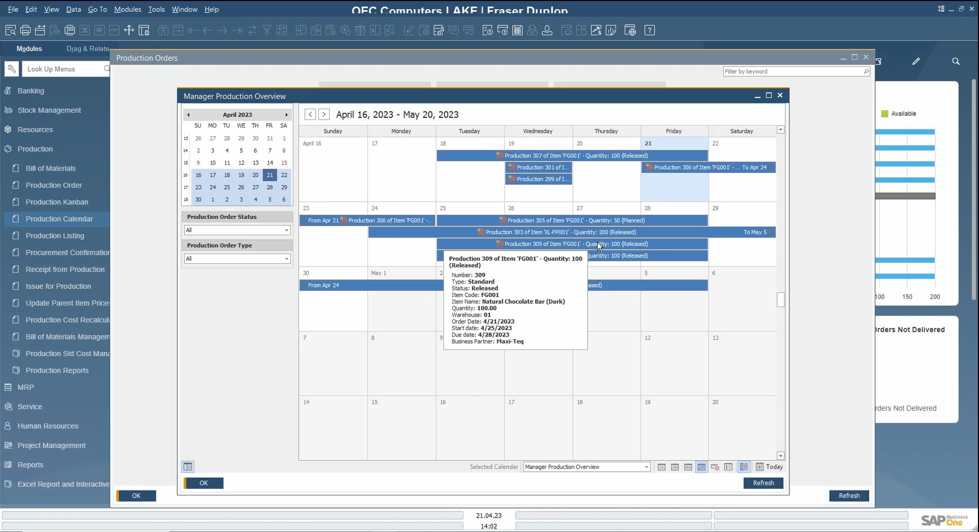This screenshot has height=532, width=979.
Task: Click the globe window toolbar icon
Action: point(630,30)
